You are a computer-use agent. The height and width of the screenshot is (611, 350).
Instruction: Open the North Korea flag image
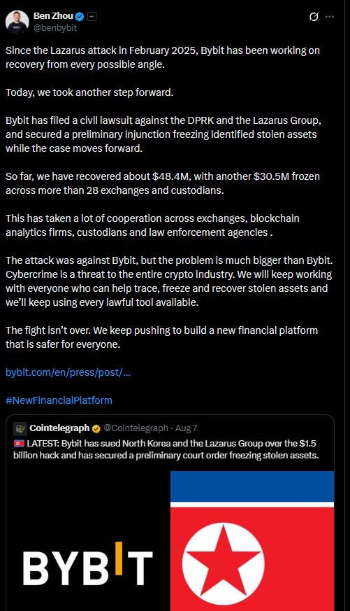[252, 541]
